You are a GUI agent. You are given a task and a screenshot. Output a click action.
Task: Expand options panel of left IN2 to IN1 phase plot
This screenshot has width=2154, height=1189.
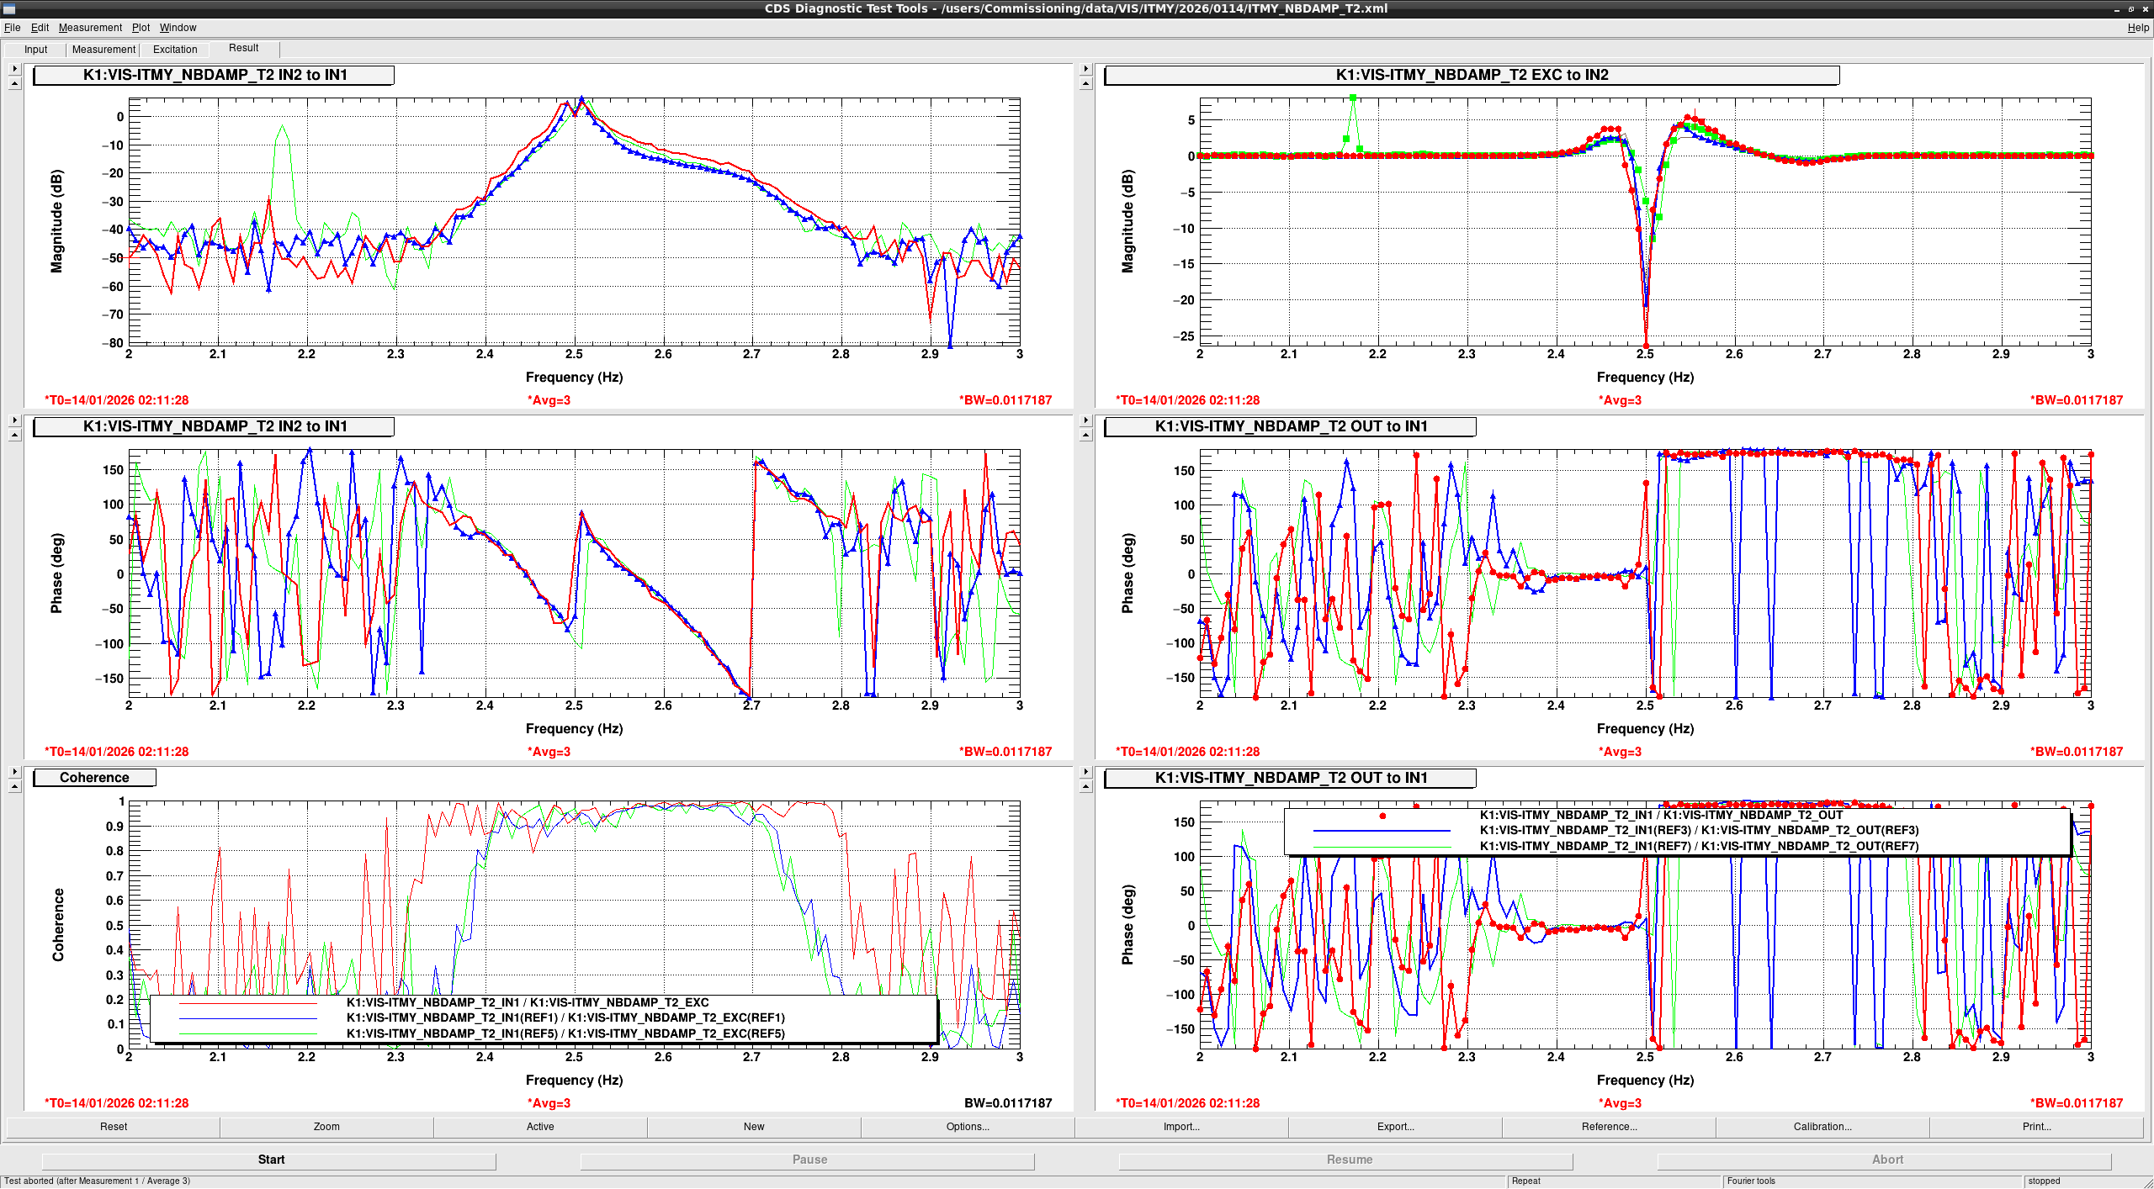(x=14, y=420)
